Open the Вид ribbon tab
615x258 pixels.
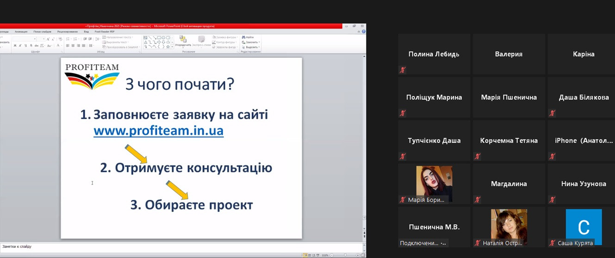[86, 31]
